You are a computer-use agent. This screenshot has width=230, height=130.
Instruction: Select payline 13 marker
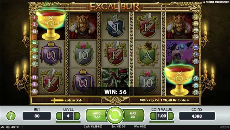coord(34,77)
